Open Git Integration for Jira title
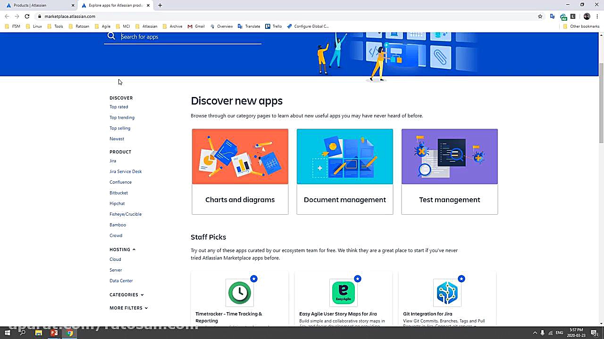Image resolution: width=604 pixels, height=339 pixels. 428,314
